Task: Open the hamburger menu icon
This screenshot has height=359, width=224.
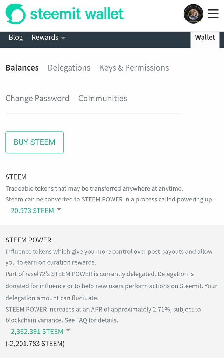Action: pyautogui.click(x=213, y=14)
